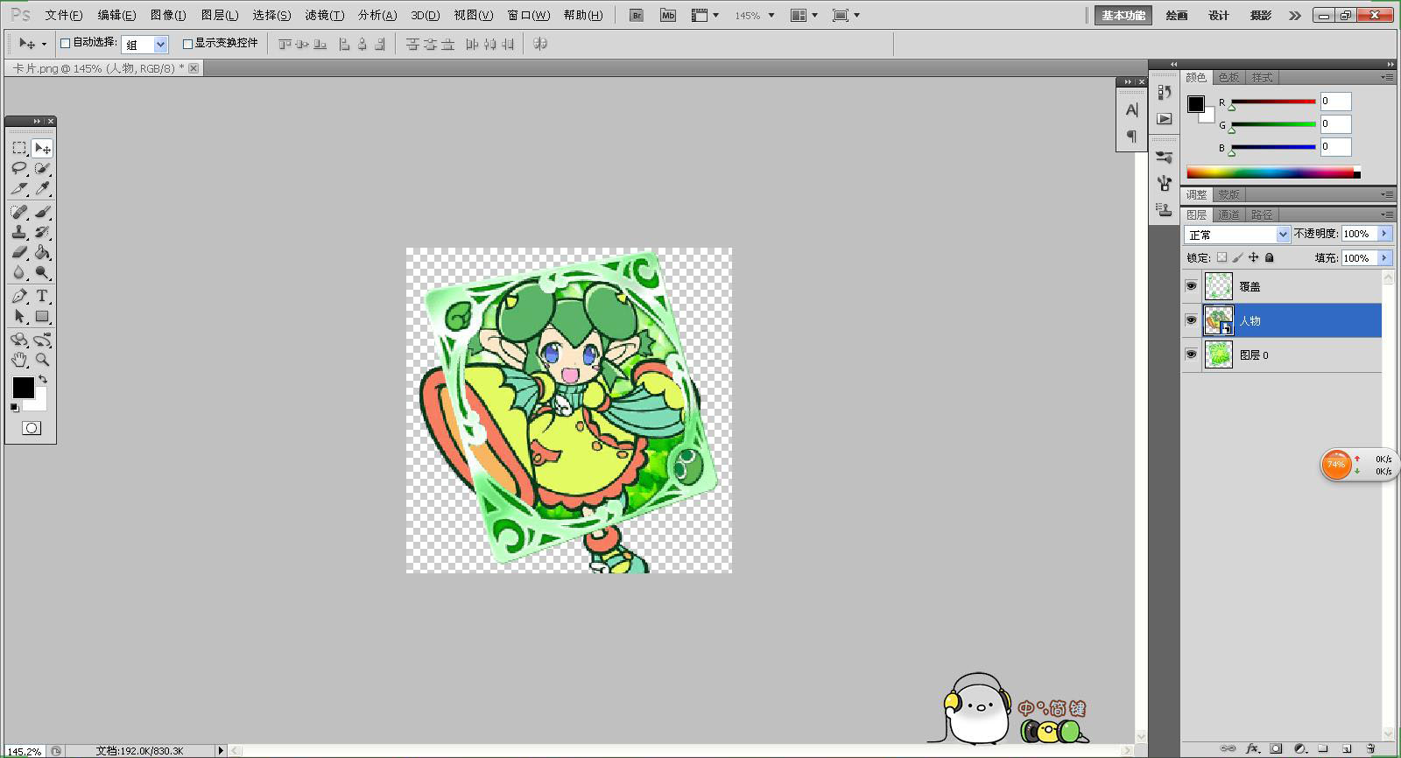Screen dimensions: 1401x758
Task: Select the Hand tool
Action: pyautogui.click(x=19, y=360)
